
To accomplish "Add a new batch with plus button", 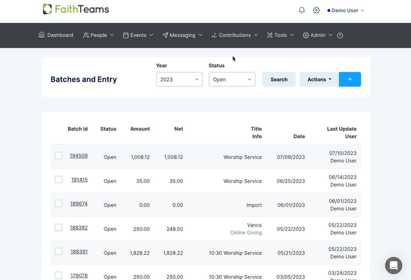I will (350, 79).
